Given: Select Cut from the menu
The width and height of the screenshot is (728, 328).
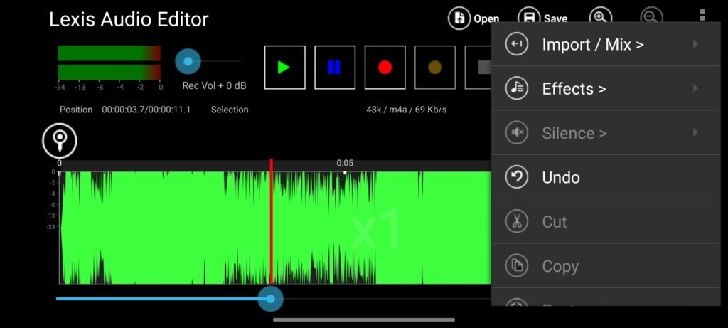Looking at the screenshot, I should (554, 221).
